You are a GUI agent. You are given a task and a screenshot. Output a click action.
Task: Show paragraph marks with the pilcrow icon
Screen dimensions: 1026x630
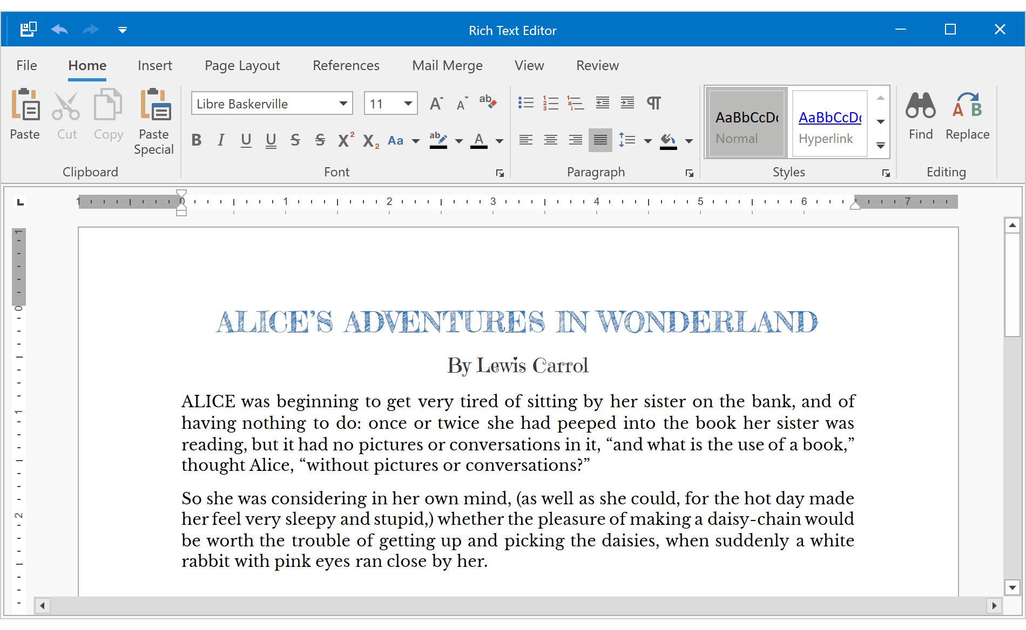click(x=654, y=102)
